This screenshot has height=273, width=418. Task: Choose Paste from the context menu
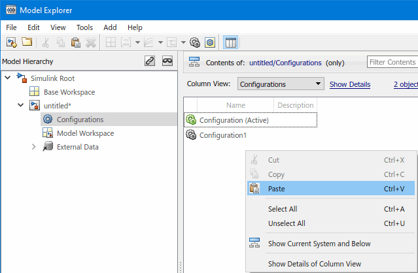tap(276, 189)
